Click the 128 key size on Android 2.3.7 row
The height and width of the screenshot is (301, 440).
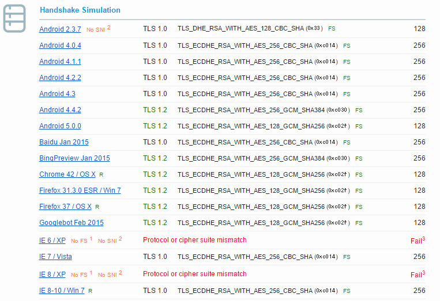pos(419,29)
